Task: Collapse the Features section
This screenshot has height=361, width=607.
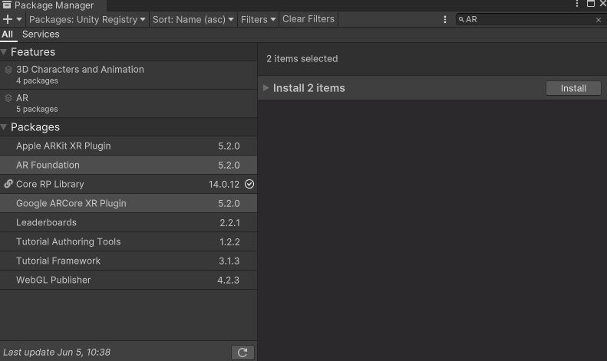Action: click(4, 52)
